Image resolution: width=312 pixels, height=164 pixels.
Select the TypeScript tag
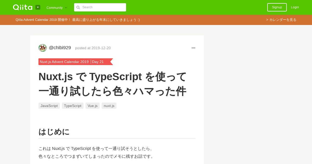click(x=73, y=106)
